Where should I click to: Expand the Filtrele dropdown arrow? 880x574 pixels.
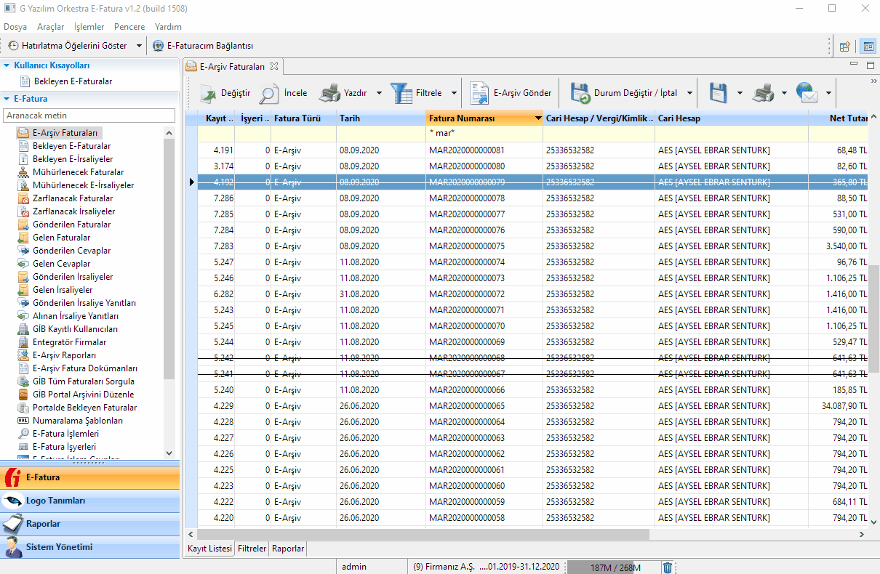pyautogui.click(x=454, y=94)
